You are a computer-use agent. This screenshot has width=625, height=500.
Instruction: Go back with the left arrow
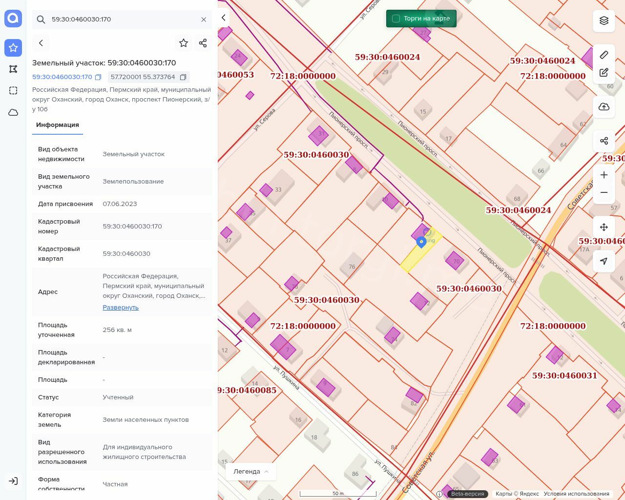coord(41,43)
